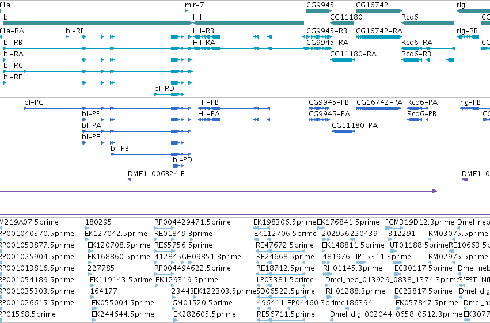Choose the CG9945-RB transcript
The height and width of the screenshot is (323, 490).
(319, 37)
